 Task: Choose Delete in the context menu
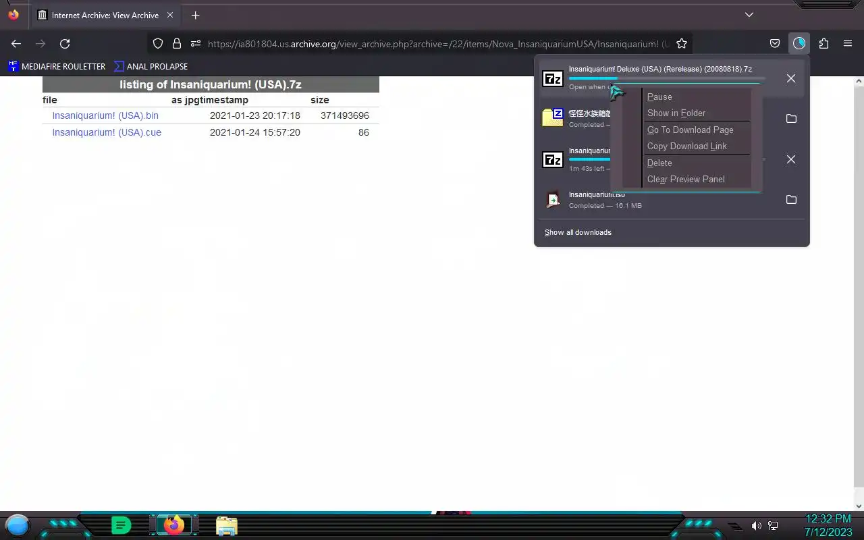[697, 163]
